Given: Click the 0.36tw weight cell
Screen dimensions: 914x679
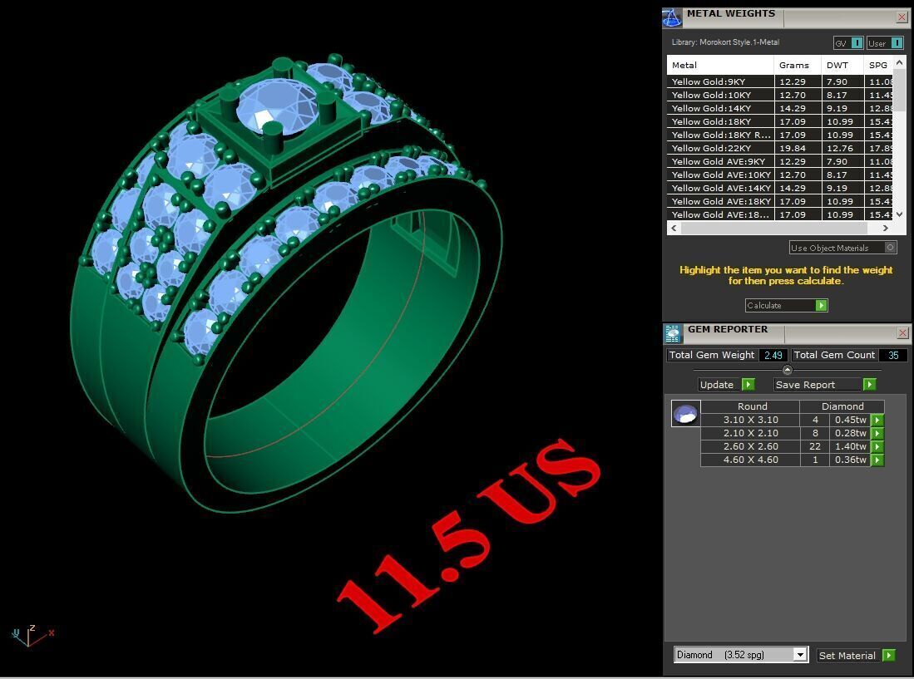Looking at the screenshot, I should click(x=850, y=460).
